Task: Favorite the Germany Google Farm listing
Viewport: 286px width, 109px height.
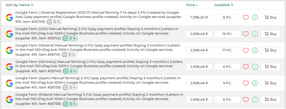Action: pos(246,67)
